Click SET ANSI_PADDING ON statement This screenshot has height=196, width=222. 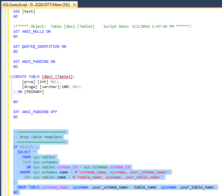34,62
